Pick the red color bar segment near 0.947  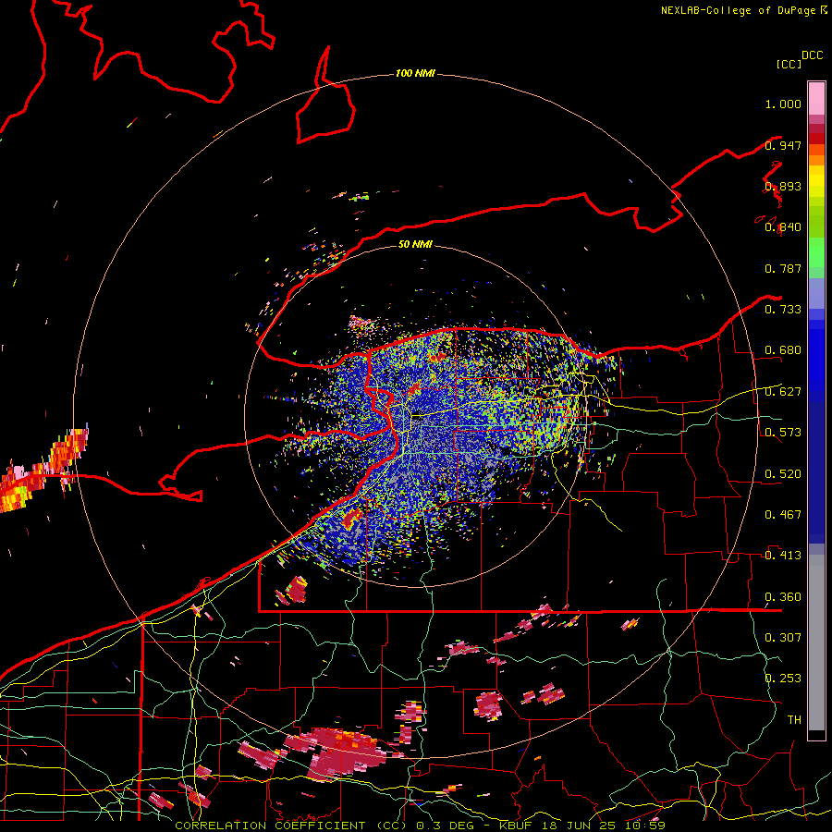816,139
